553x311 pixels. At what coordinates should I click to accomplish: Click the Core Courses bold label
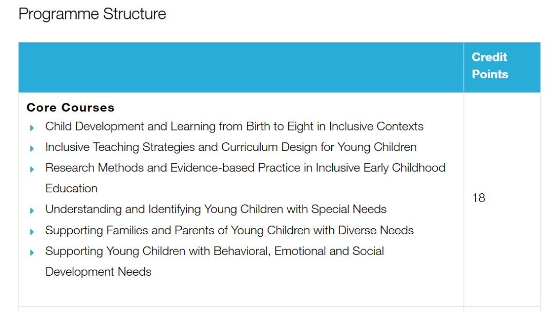click(x=70, y=107)
